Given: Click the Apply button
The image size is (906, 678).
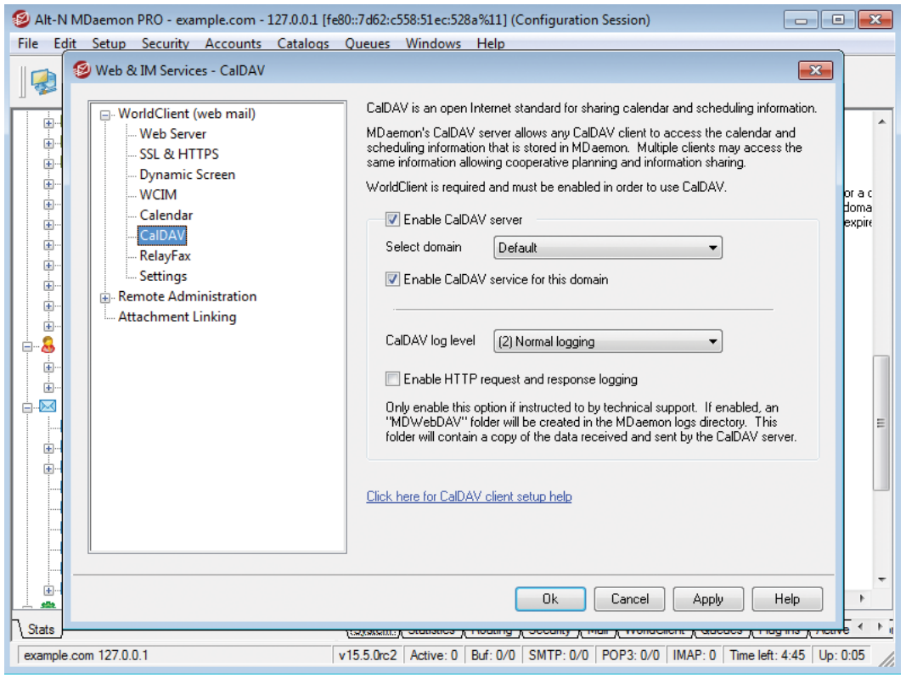Looking at the screenshot, I should 708,599.
